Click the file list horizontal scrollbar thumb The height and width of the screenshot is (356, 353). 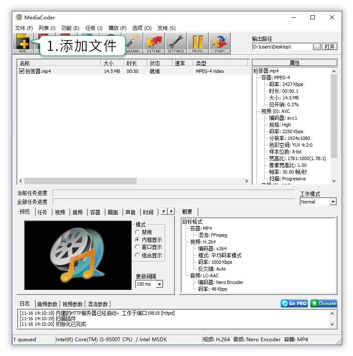pos(80,181)
